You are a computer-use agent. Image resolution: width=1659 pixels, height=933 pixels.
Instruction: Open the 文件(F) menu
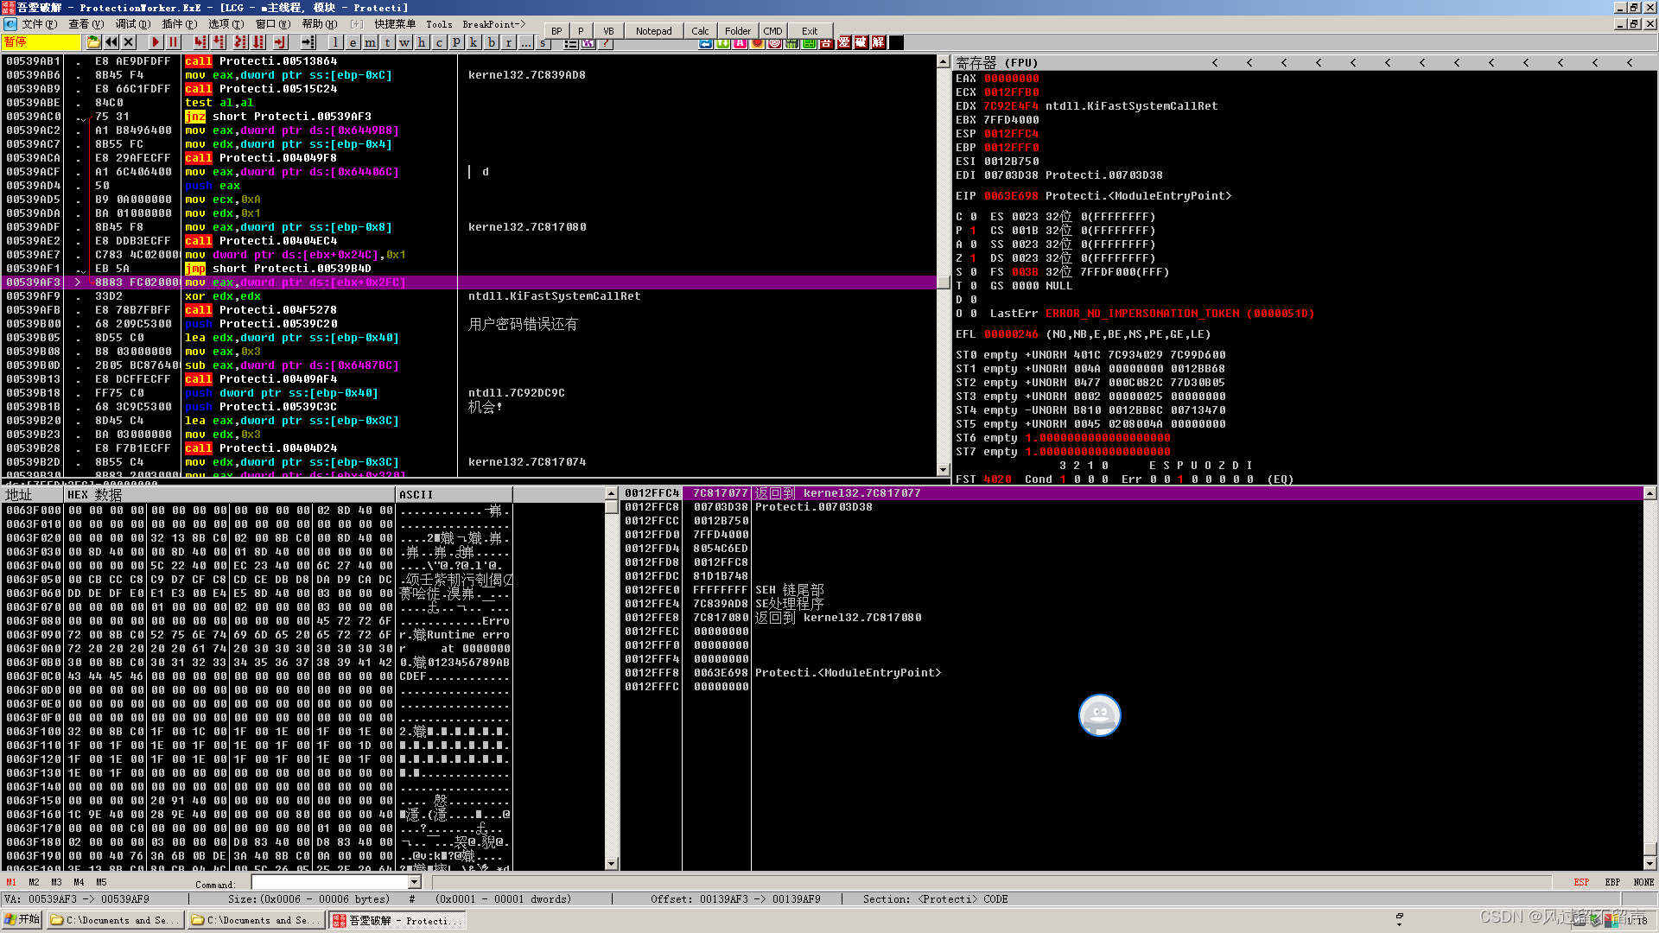tap(39, 24)
